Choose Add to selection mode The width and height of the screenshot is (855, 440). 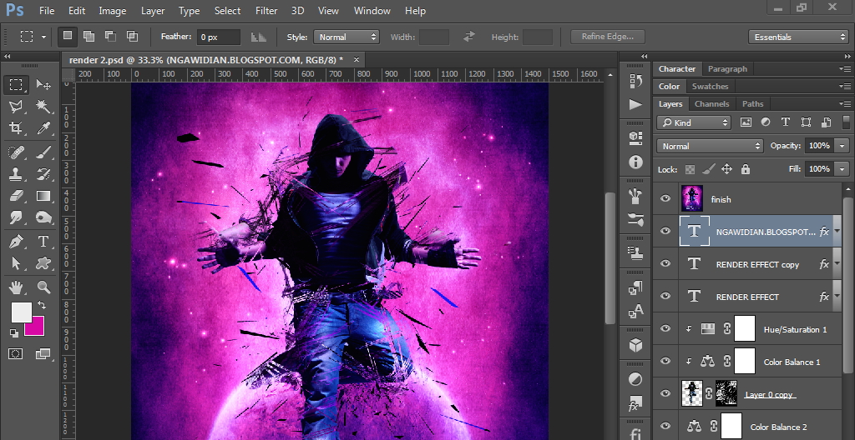[89, 37]
